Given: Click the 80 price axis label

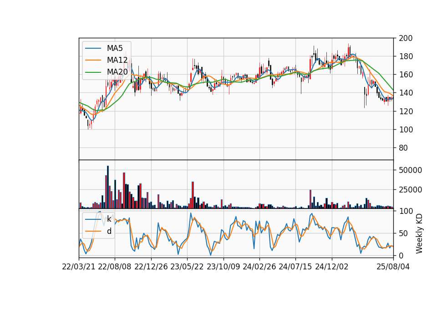Looking at the screenshot, I should 403,147.
